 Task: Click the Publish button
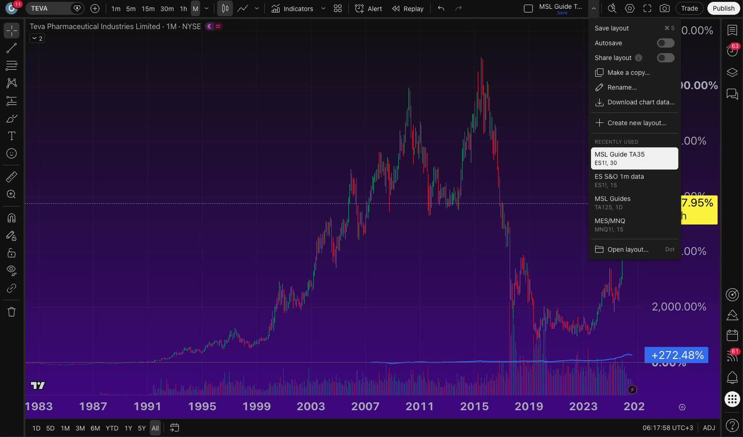click(x=723, y=8)
